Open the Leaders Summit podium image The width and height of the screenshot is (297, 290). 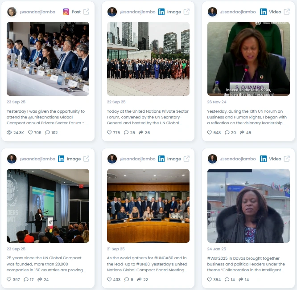(48, 206)
